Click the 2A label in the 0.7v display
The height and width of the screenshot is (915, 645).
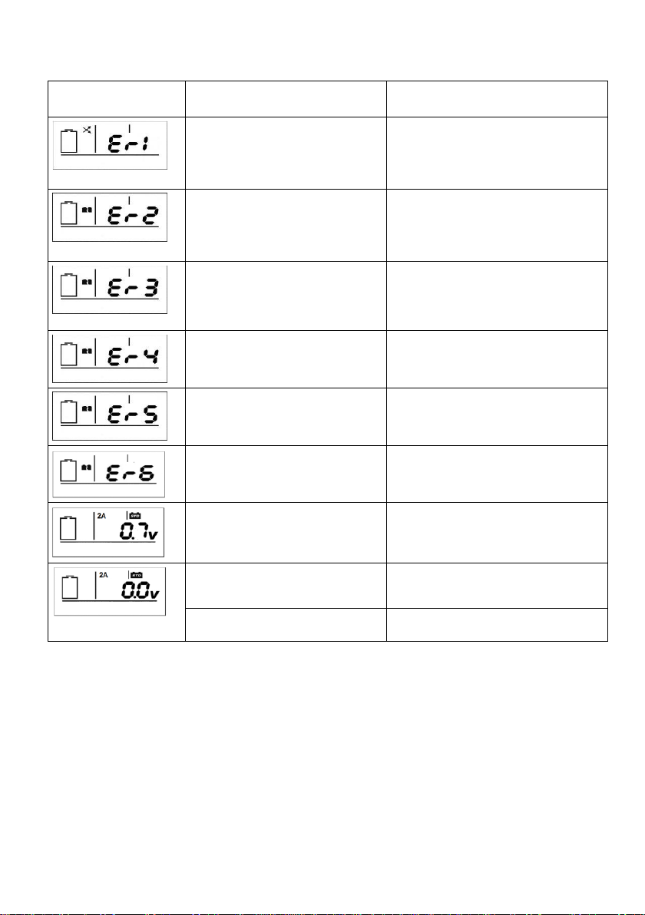coord(101,516)
